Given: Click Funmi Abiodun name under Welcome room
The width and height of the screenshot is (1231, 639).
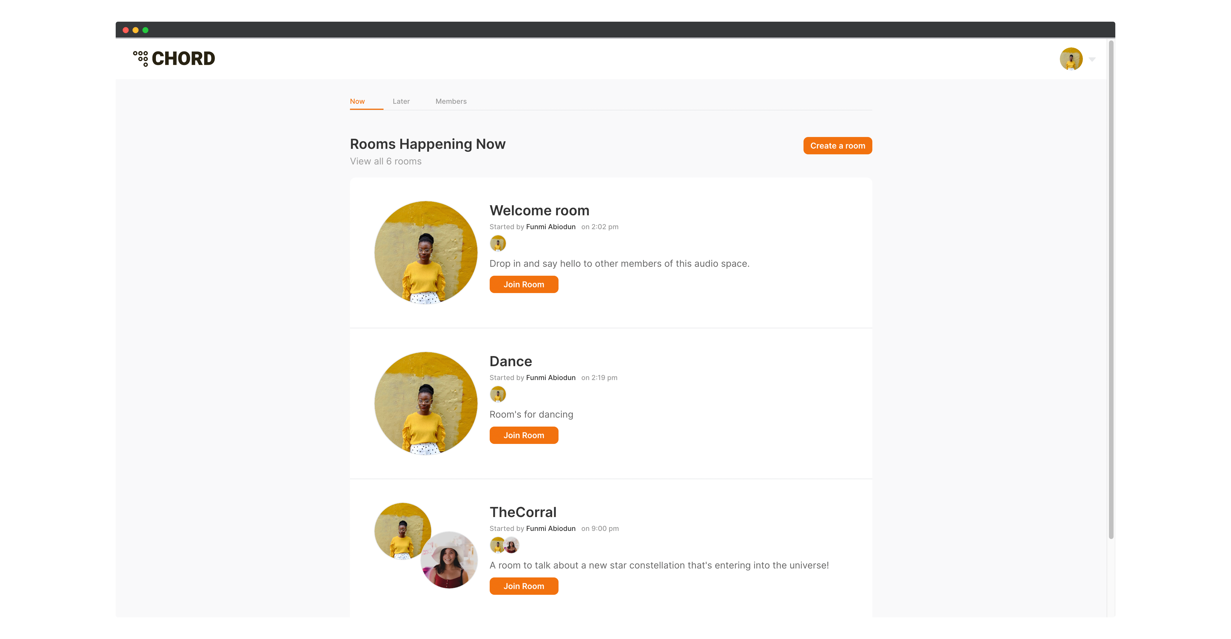Looking at the screenshot, I should tap(550, 227).
